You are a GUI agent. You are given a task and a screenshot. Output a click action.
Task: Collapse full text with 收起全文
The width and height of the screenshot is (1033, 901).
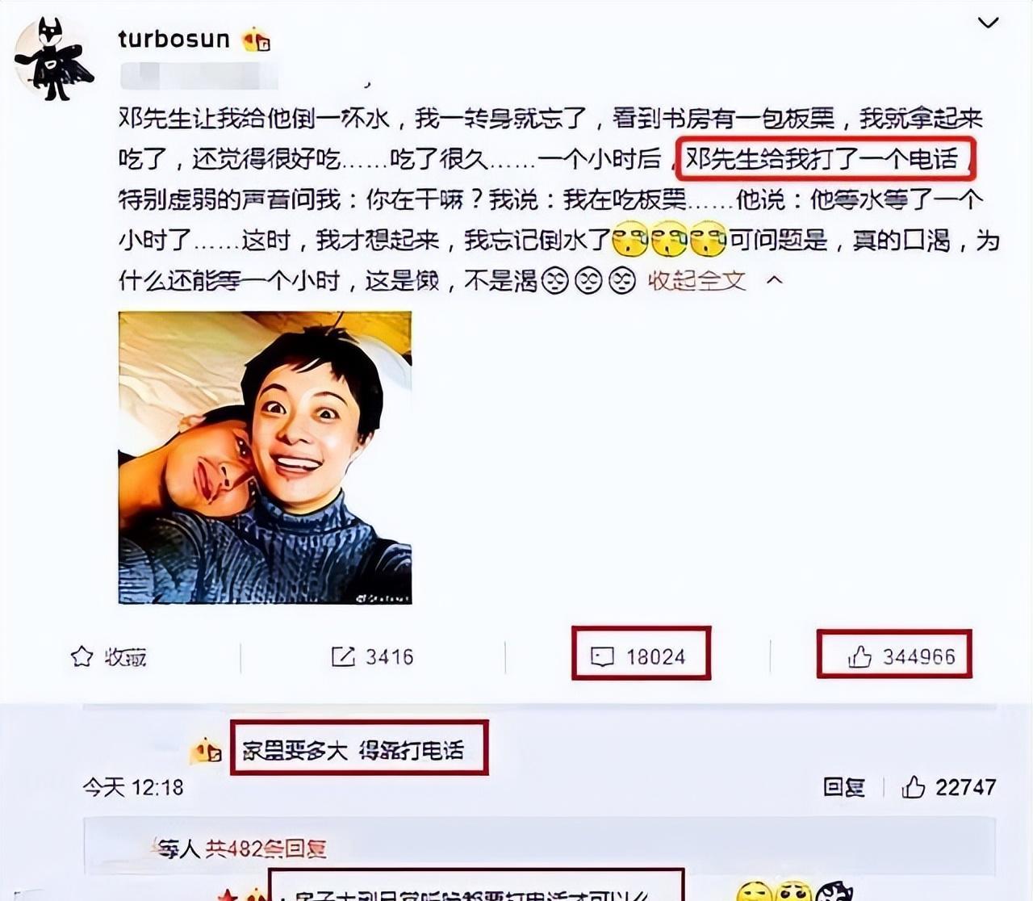click(x=696, y=280)
